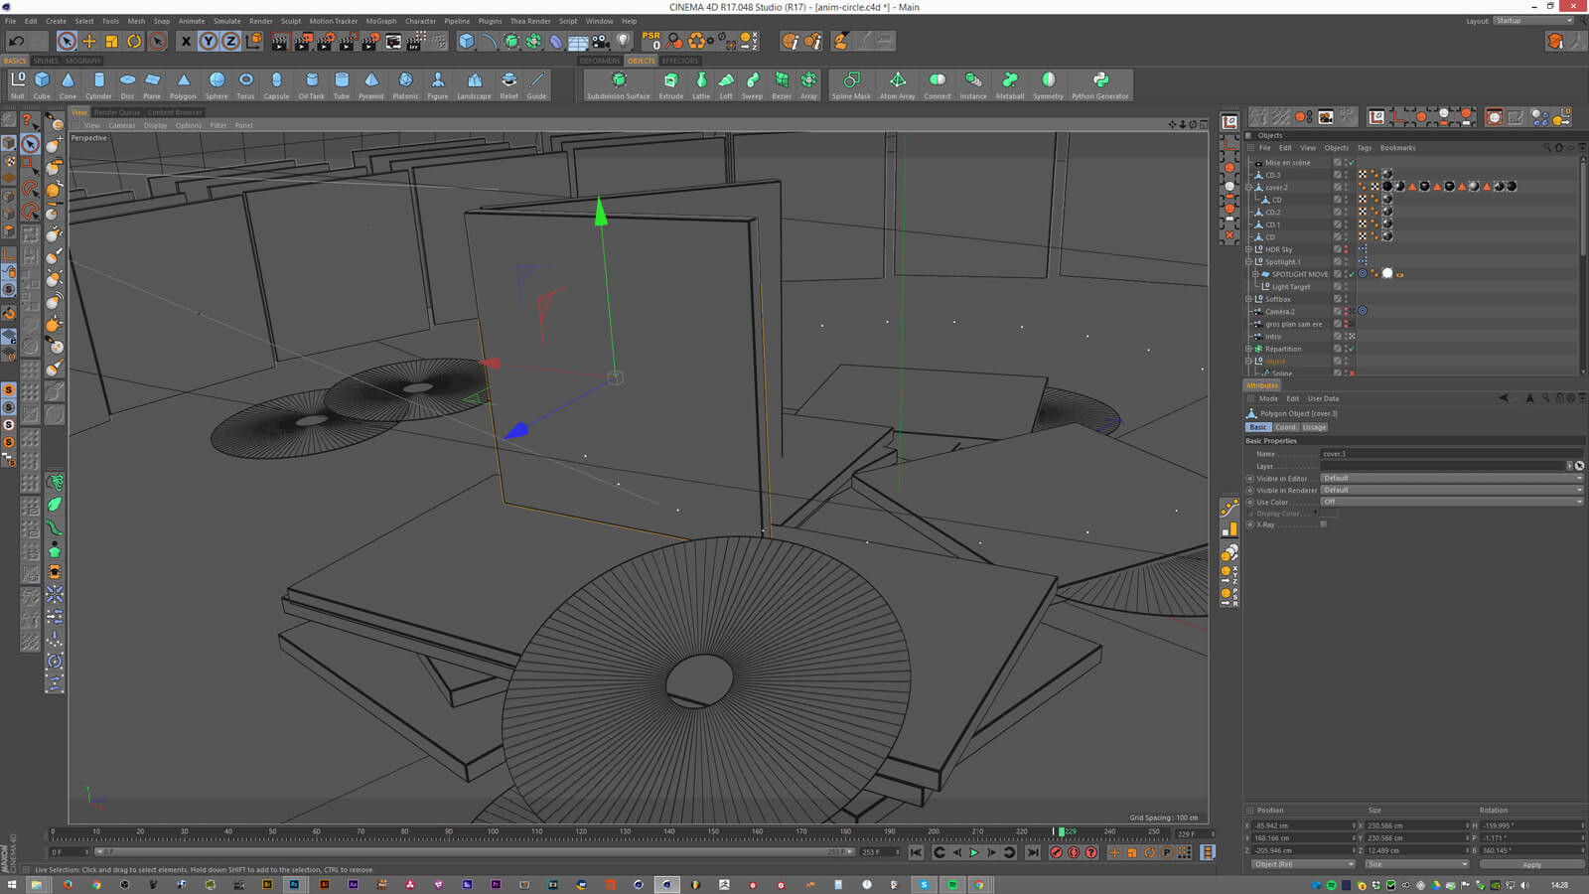The width and height of the screenshot is (1589, 894).
Task: Edit the Position X value field
Action: click(1302, 825)
